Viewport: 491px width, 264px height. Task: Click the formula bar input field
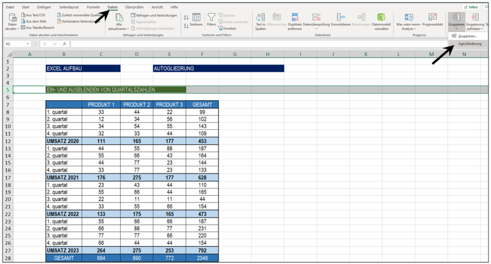pyautogui.click(x=258, y=44)
